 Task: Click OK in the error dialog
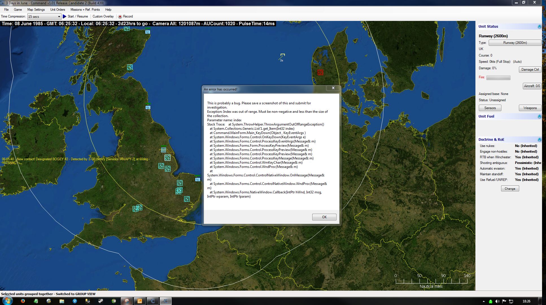[x=324, y=217]
